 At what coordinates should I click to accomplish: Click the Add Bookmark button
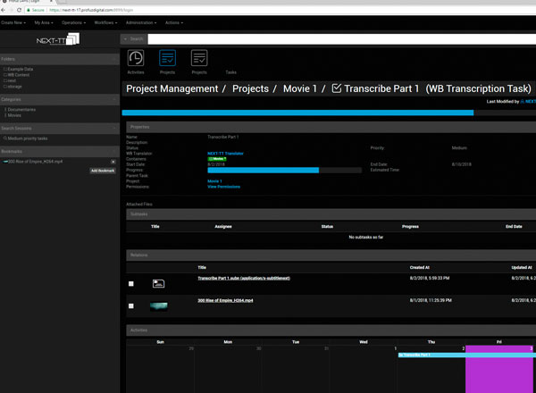(103, 171)
